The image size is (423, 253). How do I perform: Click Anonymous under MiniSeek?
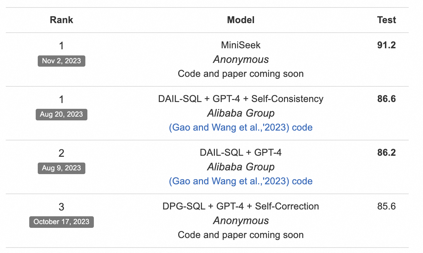pos(240,60)
